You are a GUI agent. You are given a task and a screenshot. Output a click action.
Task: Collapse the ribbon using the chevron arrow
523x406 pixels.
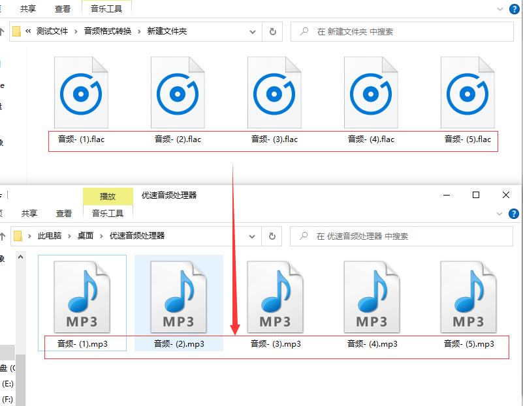(x=500, y=9)
